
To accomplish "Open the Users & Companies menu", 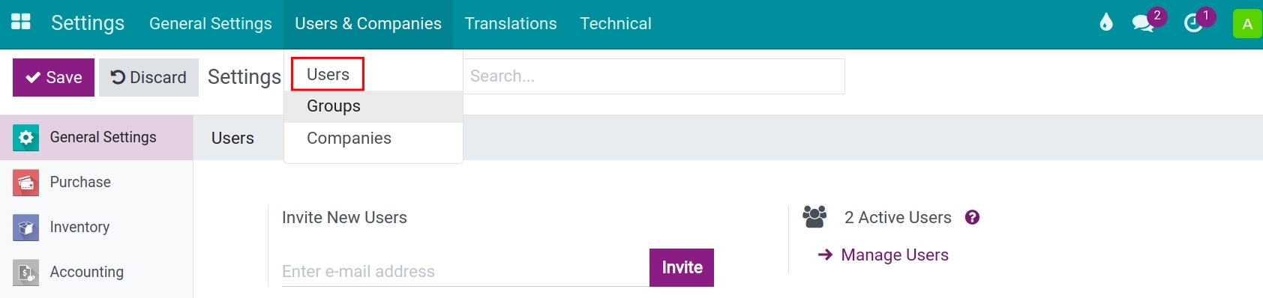I will (x=368, y=24).
